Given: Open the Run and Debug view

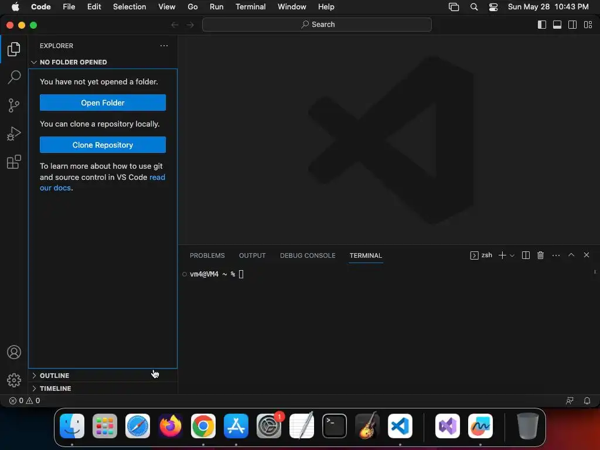Looking at the screenshot, I should coord(14,134).
